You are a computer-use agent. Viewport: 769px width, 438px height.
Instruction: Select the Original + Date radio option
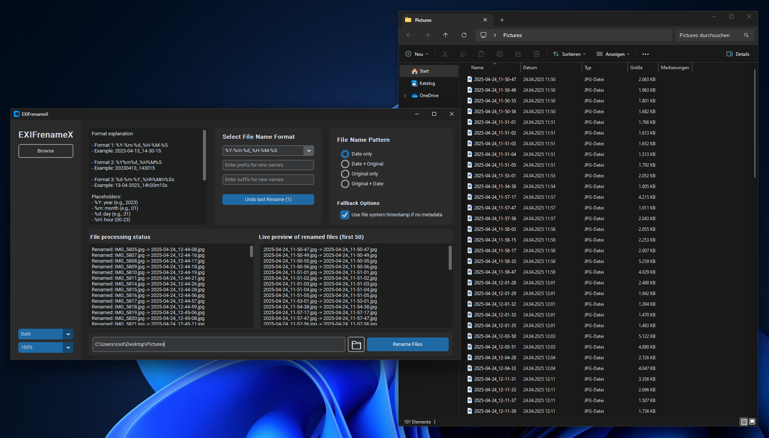[x=345, y=184]
